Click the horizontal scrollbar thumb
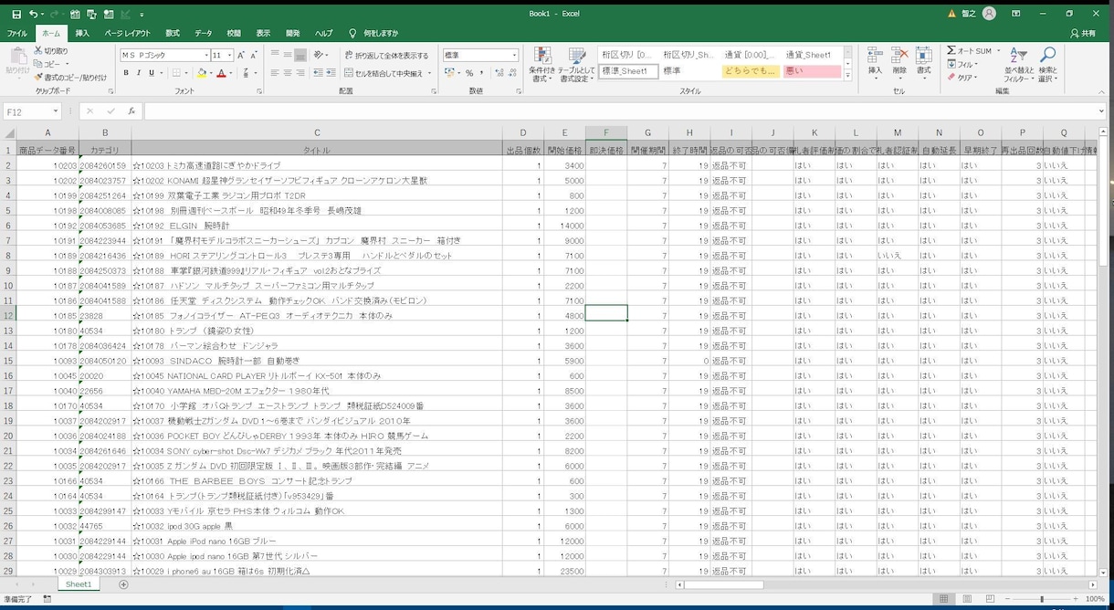This screenshot has width=1114, height=610. pyautogui.click(x=723, y=584)
